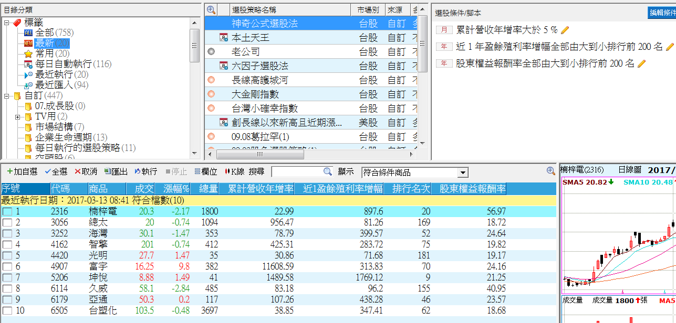The image size is (676, 323).
Task: Select checkbox for row 10 台塑化
Action: coord(7,310)
